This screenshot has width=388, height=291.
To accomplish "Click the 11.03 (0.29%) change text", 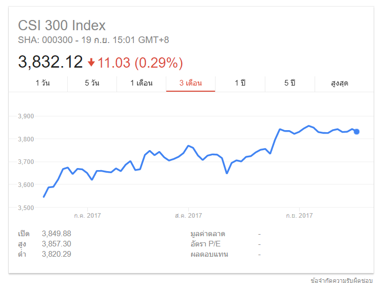I will (x=140, y=63).
